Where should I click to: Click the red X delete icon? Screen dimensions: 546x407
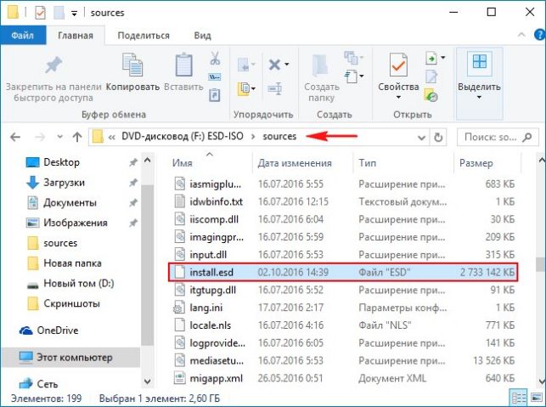click(275, 65)
